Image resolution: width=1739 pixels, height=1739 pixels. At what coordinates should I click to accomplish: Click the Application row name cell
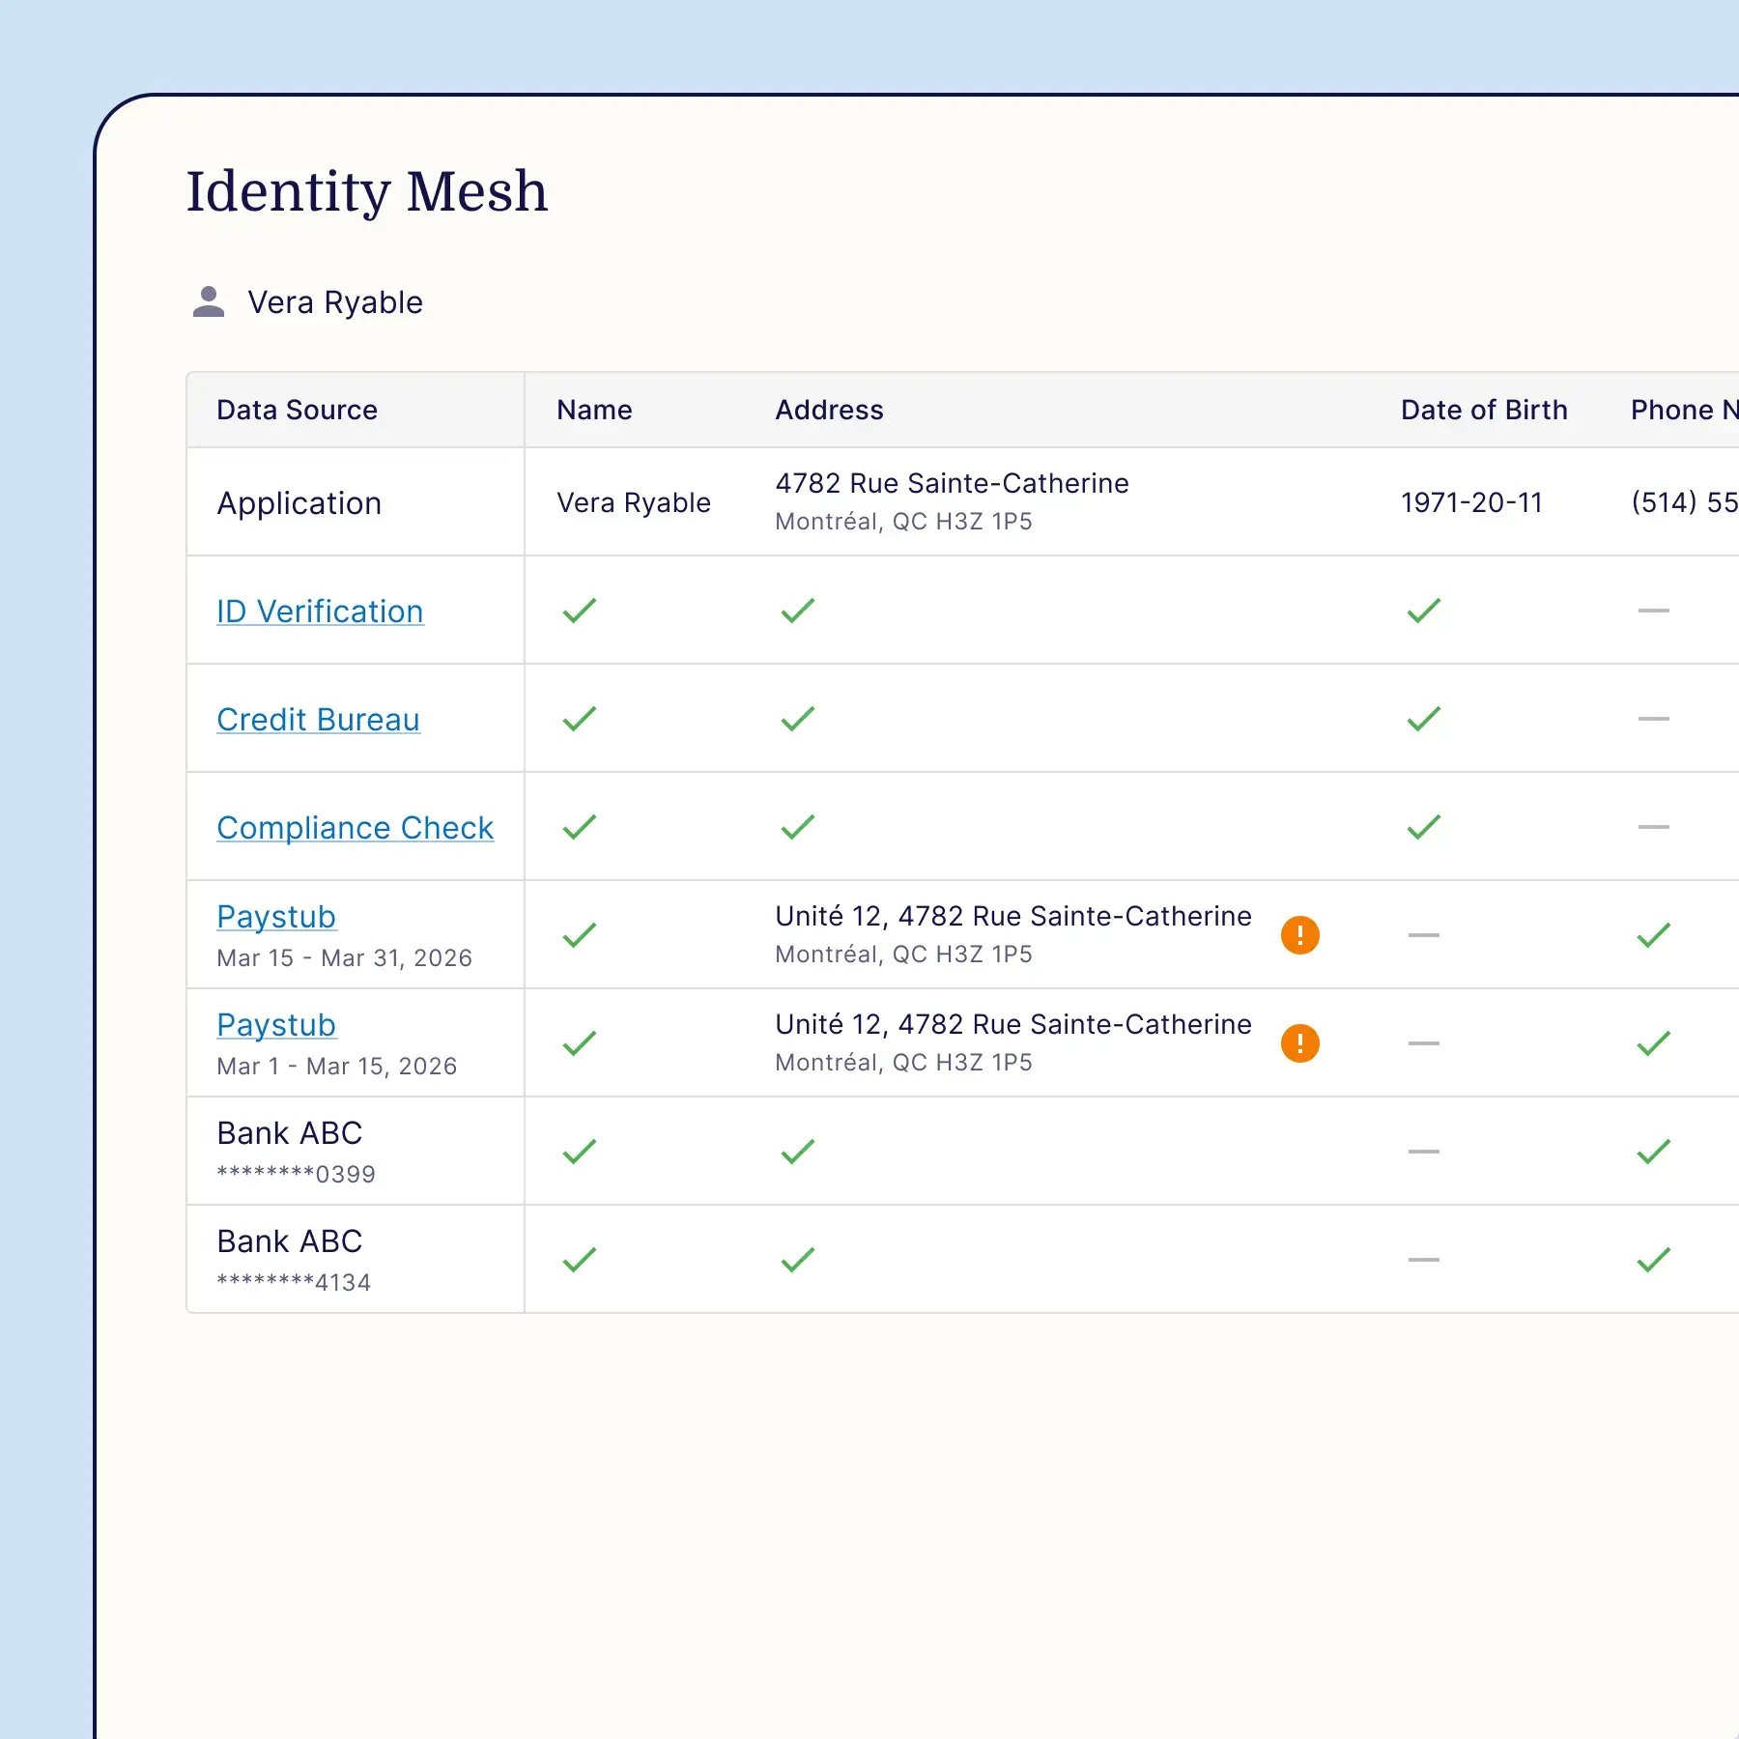(x=634, y=502)
